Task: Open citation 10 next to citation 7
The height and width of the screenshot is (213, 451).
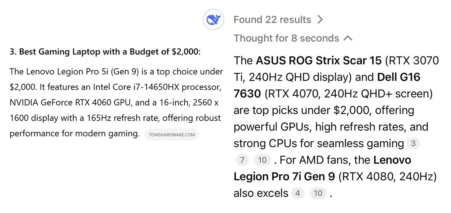Action: point(262,160)
